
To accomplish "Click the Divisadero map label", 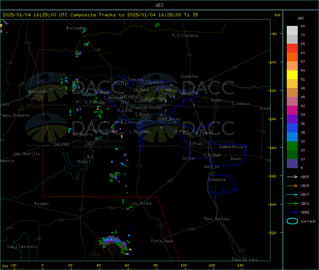I will [77, 28].
